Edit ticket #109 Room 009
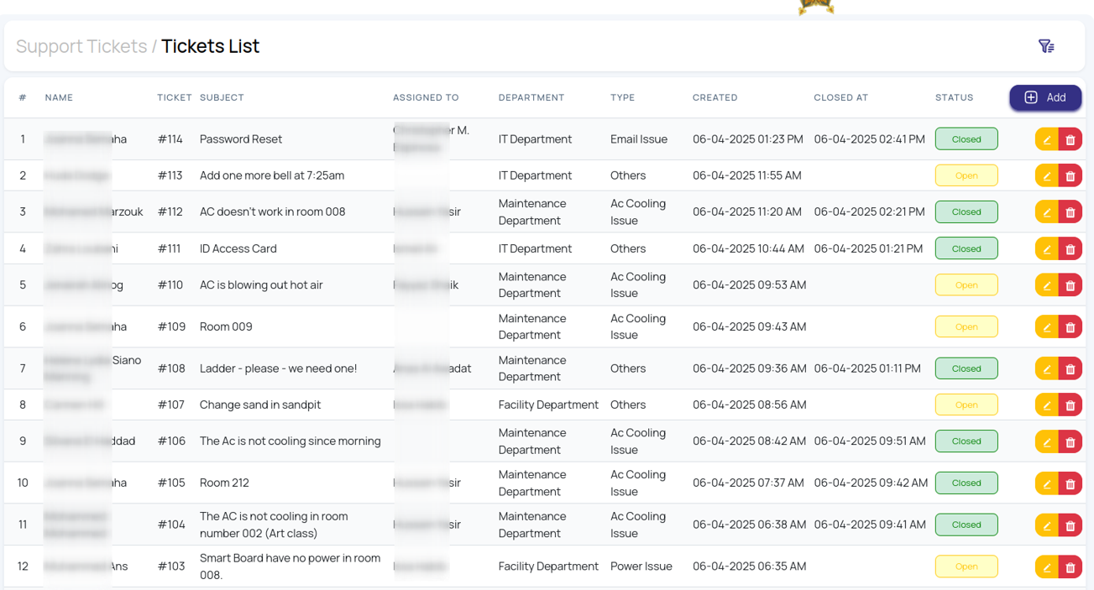This screenshot has height=590, width=1094. (1047, 326)
